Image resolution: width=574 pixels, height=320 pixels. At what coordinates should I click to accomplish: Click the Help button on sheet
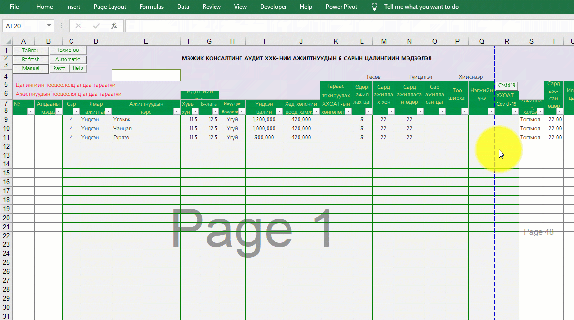tap(78, 68)
